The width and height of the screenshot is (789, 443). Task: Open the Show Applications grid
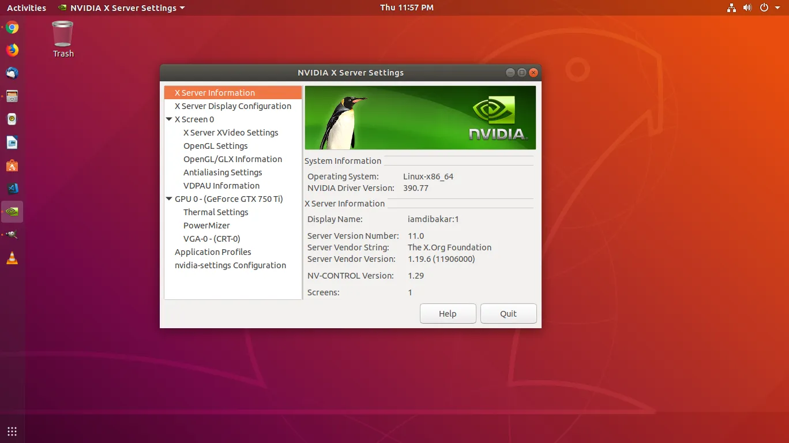click(12, 431)
